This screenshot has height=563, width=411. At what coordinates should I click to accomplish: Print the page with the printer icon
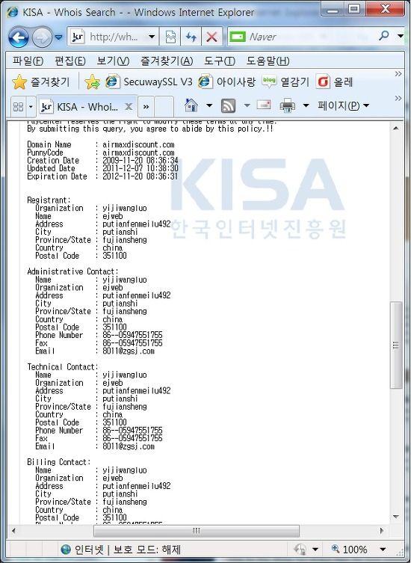[x=287, y=105]
